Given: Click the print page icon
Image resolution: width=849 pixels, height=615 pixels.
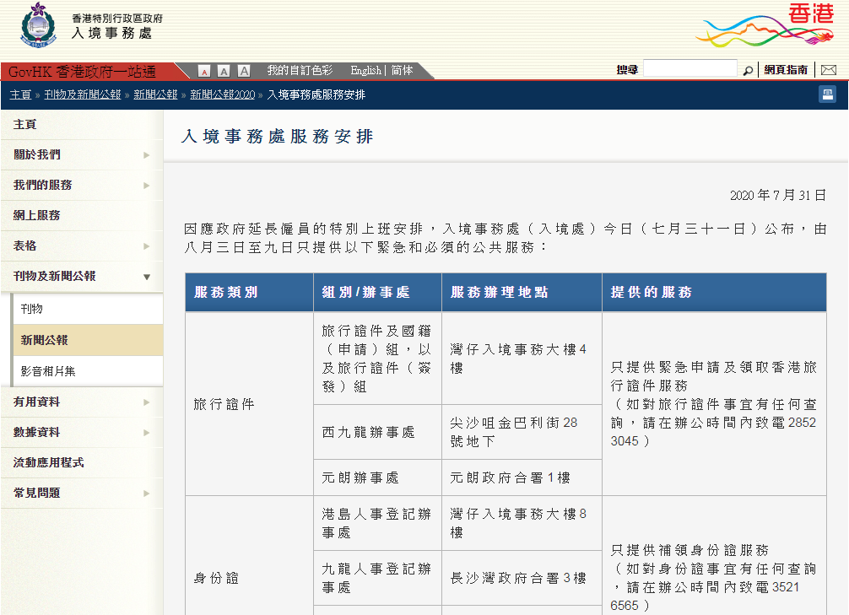Looking at the screenshot, I should [827, 94].
